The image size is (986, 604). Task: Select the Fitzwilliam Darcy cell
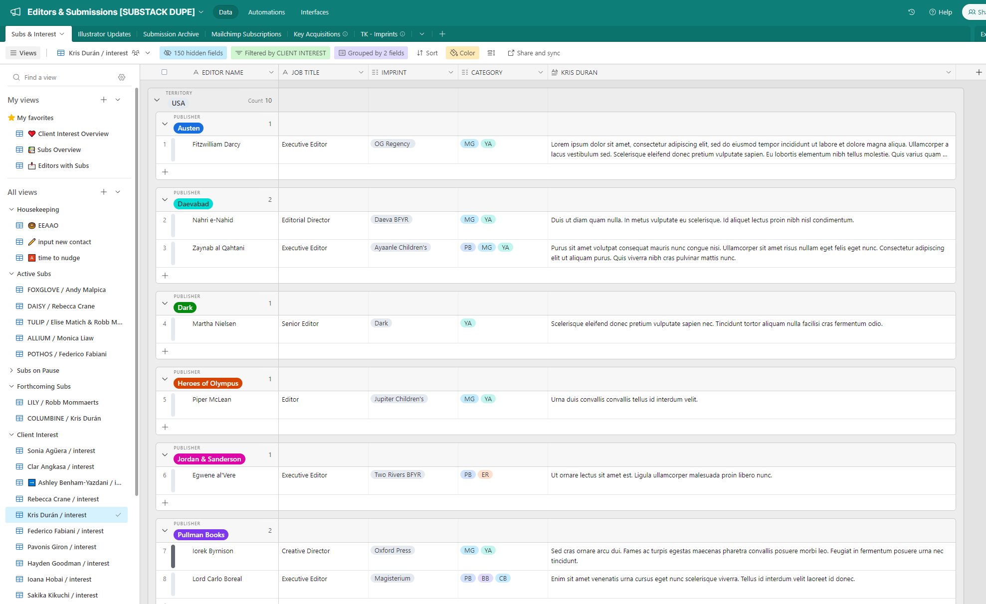click(x=216, y=150)
